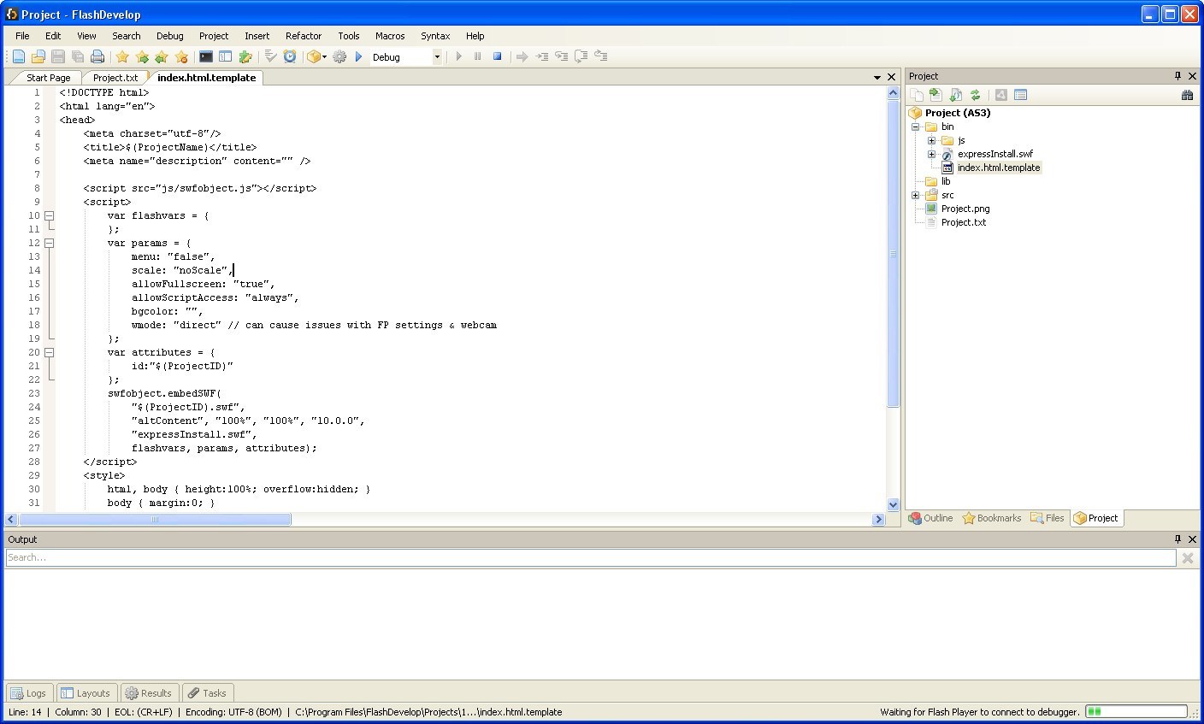Click the Save All stacked disks icon
This screenshot has height=724, width=1204.
(78, 56)
